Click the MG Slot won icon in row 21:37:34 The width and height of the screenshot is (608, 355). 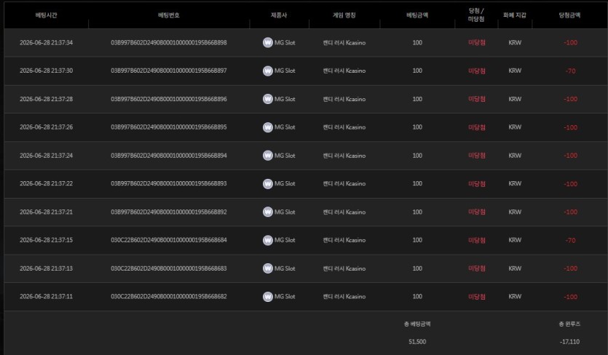coord(268,43)
